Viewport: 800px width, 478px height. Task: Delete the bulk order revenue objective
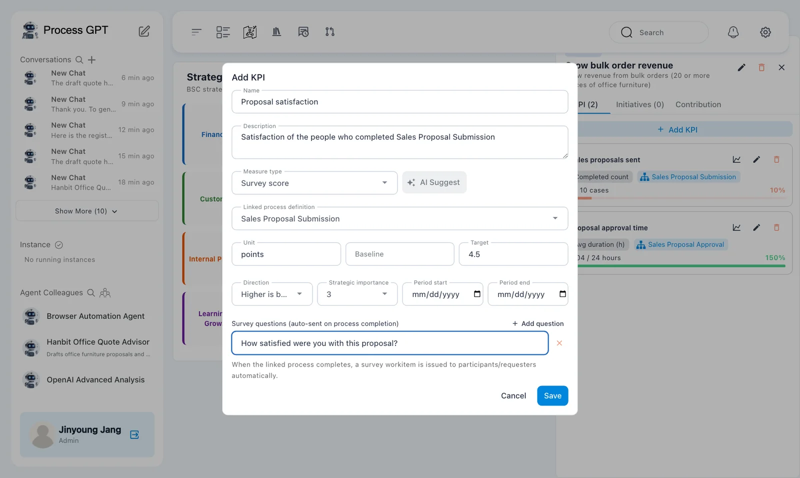coord(761,67)
